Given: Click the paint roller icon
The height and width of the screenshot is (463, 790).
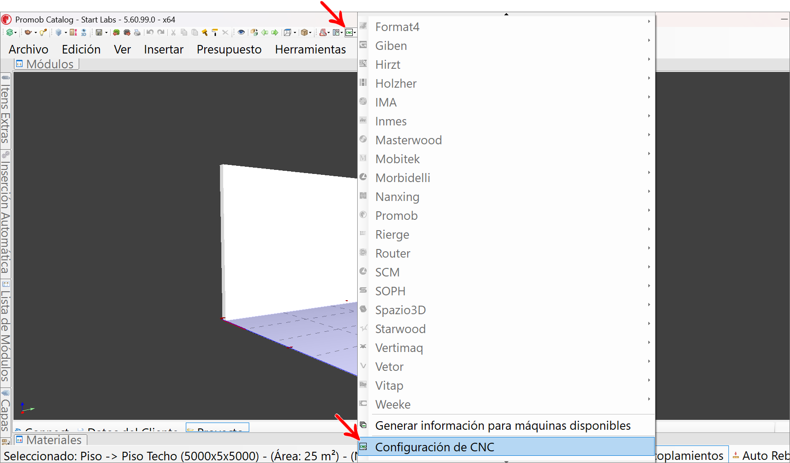Looking at the screenshot, I should pyautogui.click(x=215, y=32).
